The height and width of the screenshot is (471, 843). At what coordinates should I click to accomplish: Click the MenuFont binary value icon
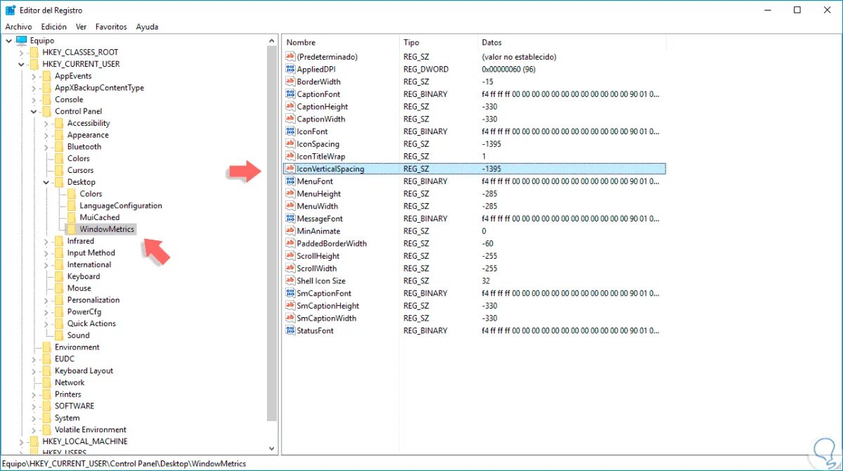(x=290, y=181)
